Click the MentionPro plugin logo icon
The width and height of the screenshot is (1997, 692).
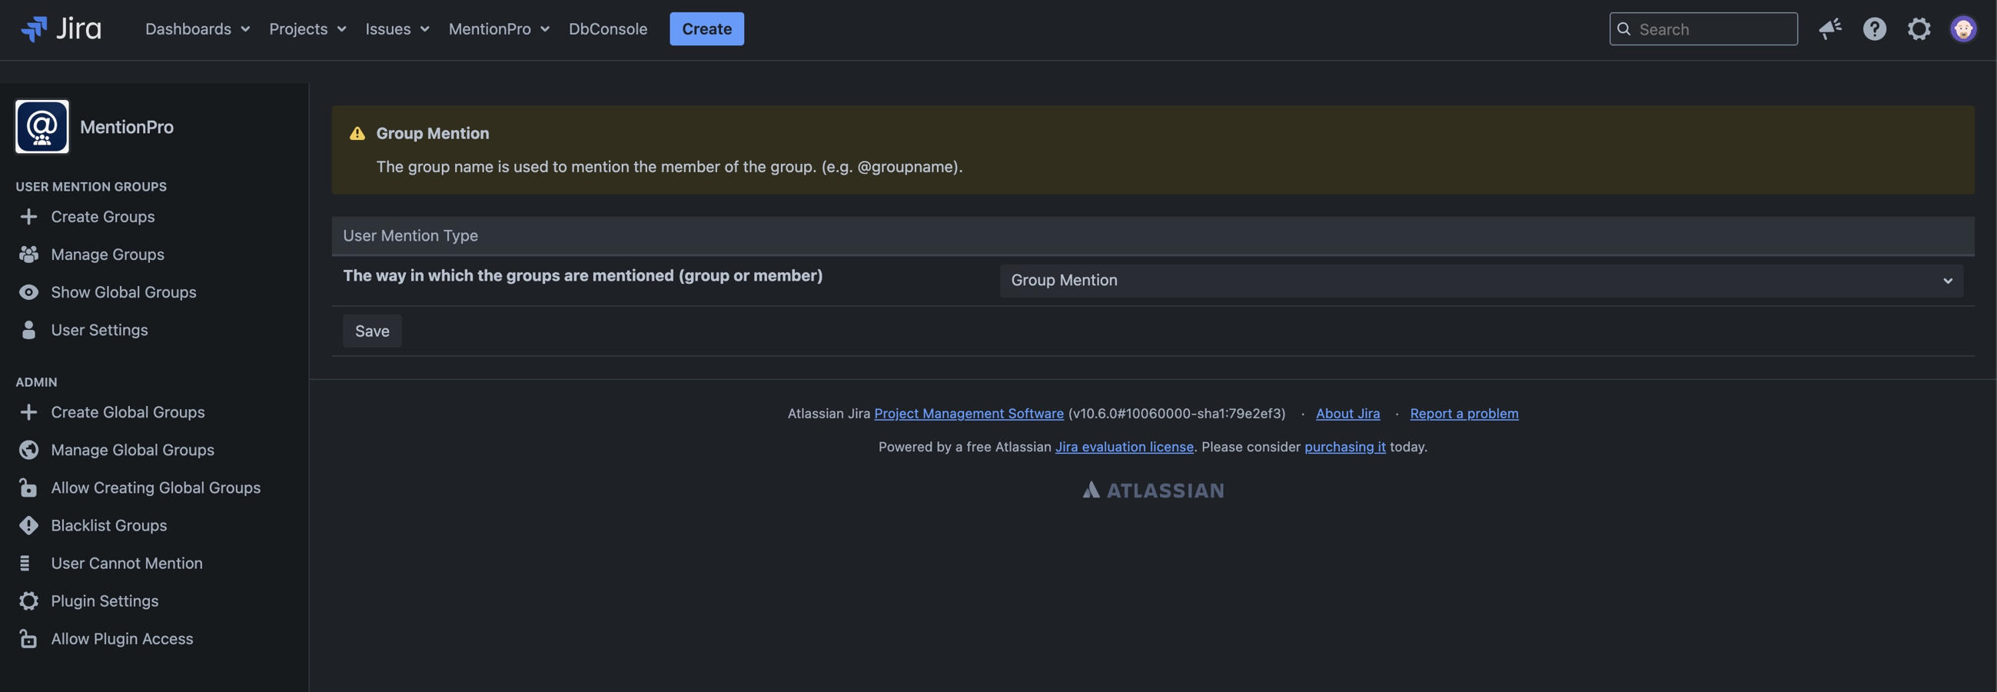coord(42,126)
